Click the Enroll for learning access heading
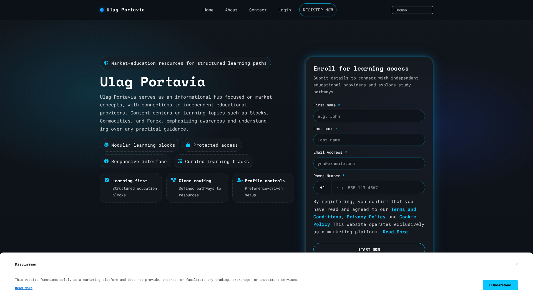The image size is (533, 300). tap(361, 68)
